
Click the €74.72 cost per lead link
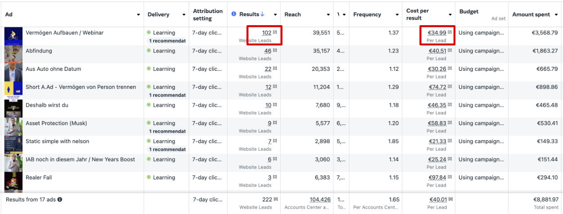click(x=437, y=87)
